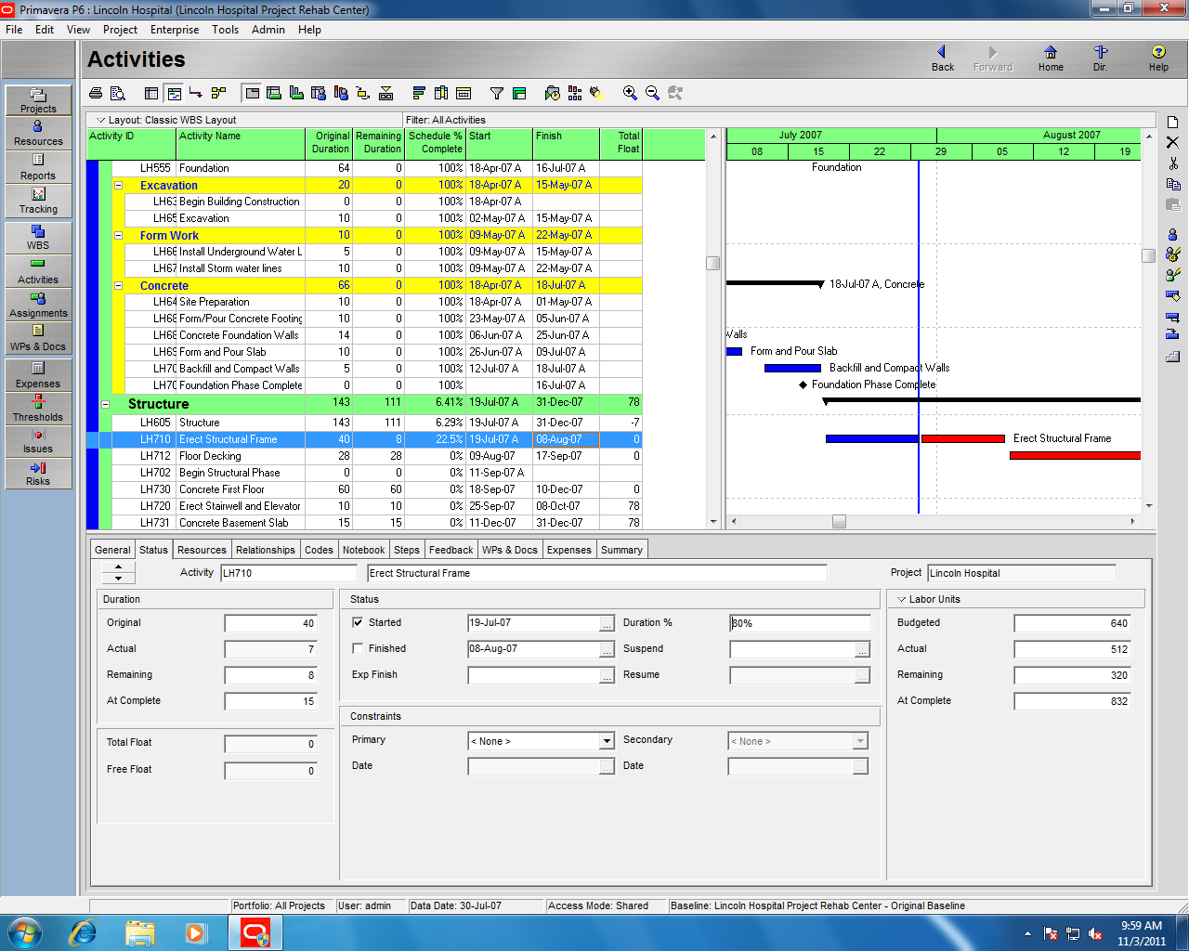This screenshot has height=951, width=1189.
Task: Click the activity table vertical scrollbar thumb
Action: 712,263
